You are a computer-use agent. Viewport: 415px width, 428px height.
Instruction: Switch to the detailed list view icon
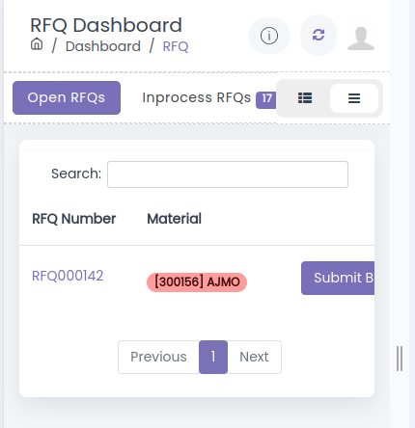(305, 98)
